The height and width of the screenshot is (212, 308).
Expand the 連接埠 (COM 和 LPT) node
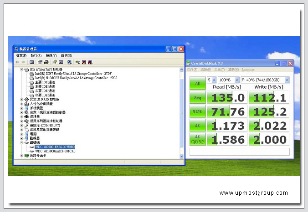(21, 125)
